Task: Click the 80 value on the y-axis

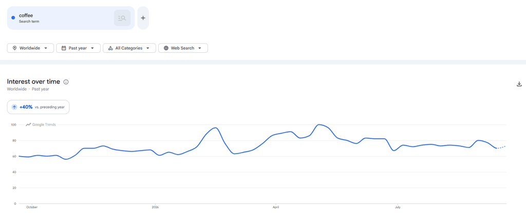Action: click(14, 140)
